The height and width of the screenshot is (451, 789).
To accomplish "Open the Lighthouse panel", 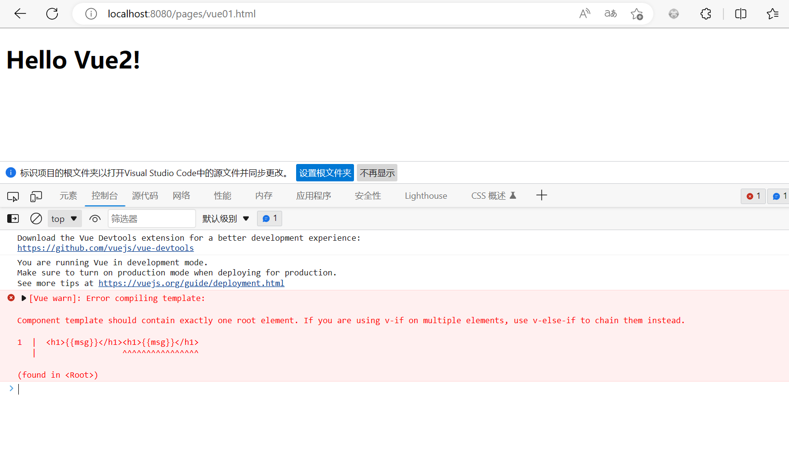I will (425, 195).
